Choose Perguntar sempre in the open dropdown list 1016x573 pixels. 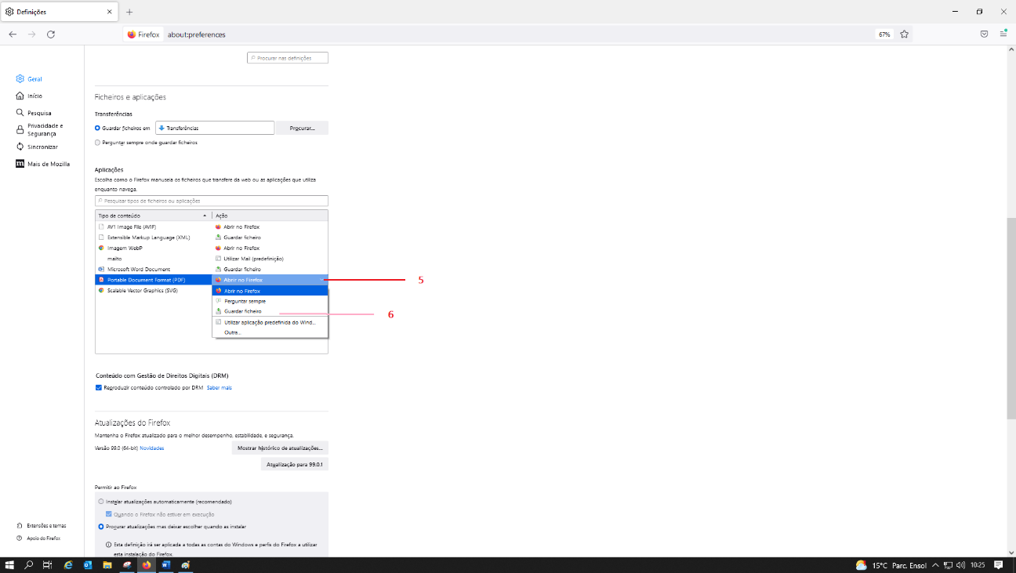point(245,301)
